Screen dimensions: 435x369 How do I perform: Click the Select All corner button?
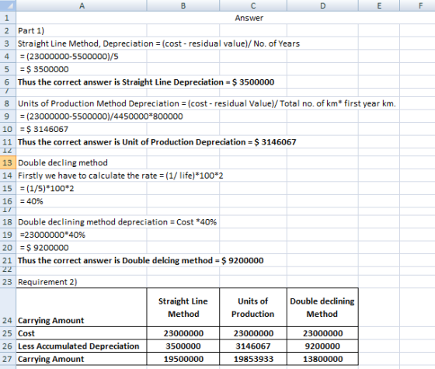click(8, 5)
